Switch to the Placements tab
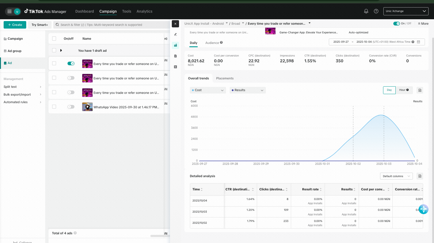434x243 pixels. [225, 78]
